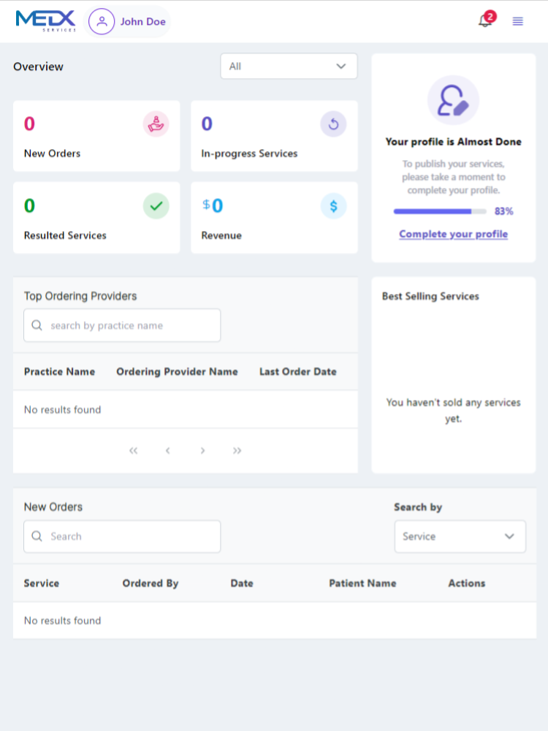Expand the Overview 'All' filter dropdown

point(289,67)
